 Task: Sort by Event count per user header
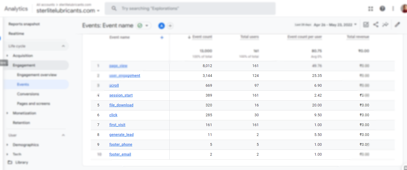click(305, 37)
